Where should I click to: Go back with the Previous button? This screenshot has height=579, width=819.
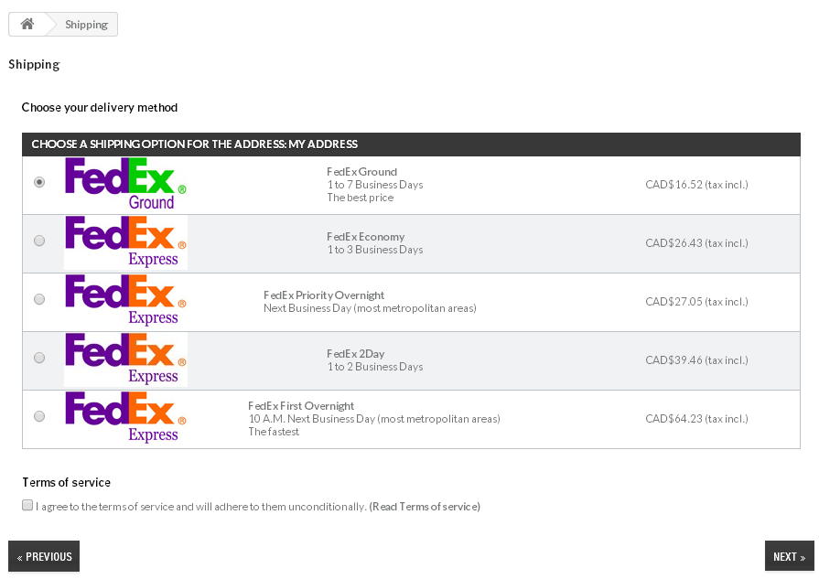(44, 556)
